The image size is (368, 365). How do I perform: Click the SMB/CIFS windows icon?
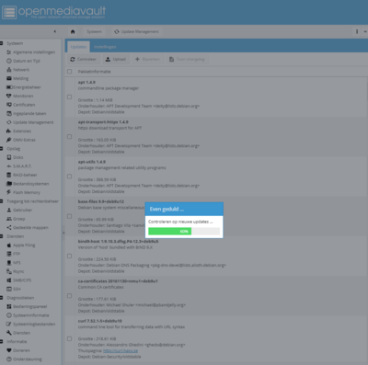9,280
